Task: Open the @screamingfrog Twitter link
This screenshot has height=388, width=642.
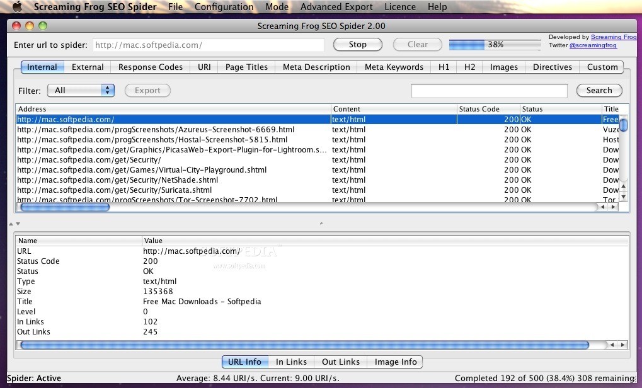Action: click(593, 45)
